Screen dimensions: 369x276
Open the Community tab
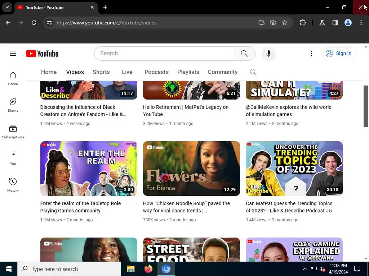(223, 72)
